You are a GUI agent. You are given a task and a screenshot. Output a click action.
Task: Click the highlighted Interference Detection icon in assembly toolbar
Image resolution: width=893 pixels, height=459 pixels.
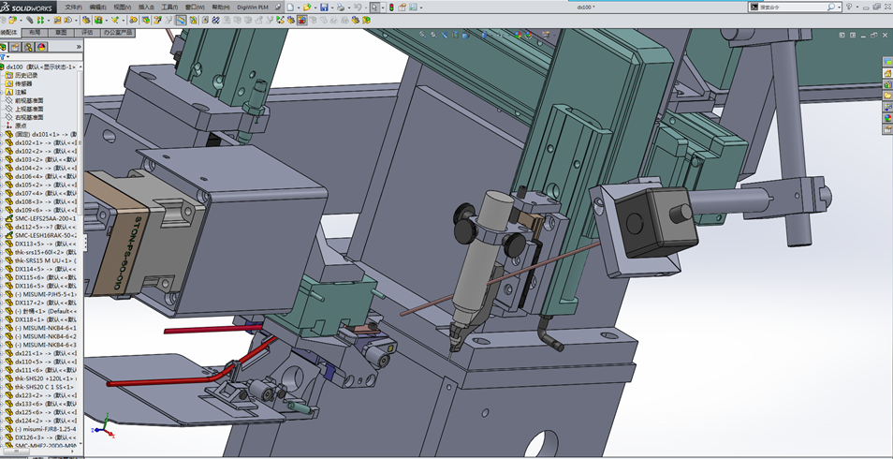coord(301,20)
